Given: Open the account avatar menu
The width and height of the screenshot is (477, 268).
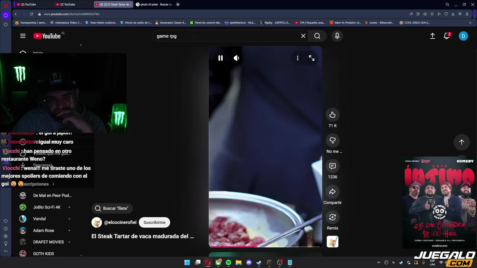Looking at the screenshot, I should (463, 36).
